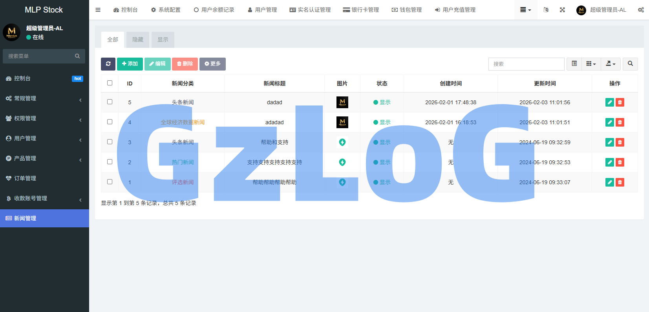This screenshot has width=649, height=312.
Task: Open the top-right settings gears icon
Action: (x=641, y=10)
